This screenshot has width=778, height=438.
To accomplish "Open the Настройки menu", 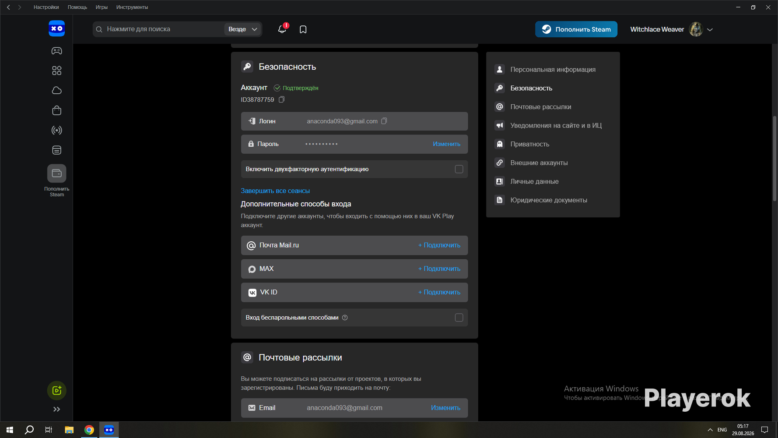I will [x=46, y=7].
